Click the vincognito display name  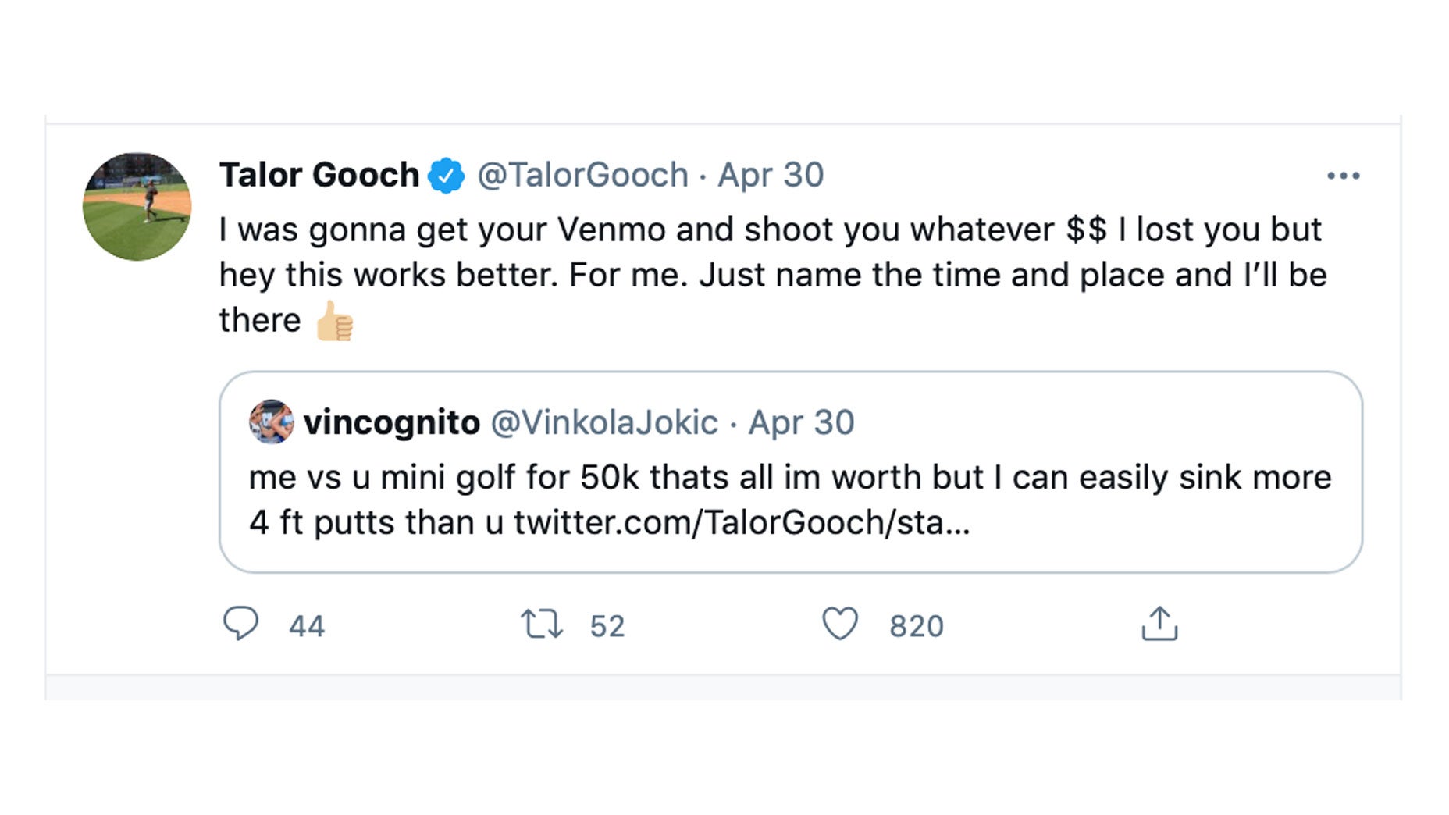coord(392,422)
